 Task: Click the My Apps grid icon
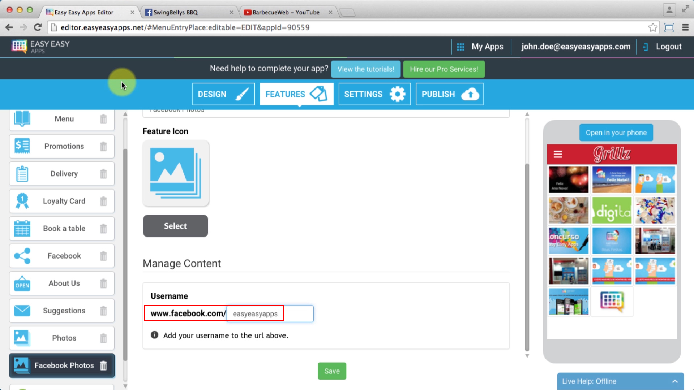460,47
